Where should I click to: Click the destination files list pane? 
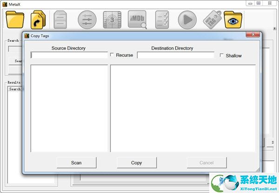coord(182,108)
